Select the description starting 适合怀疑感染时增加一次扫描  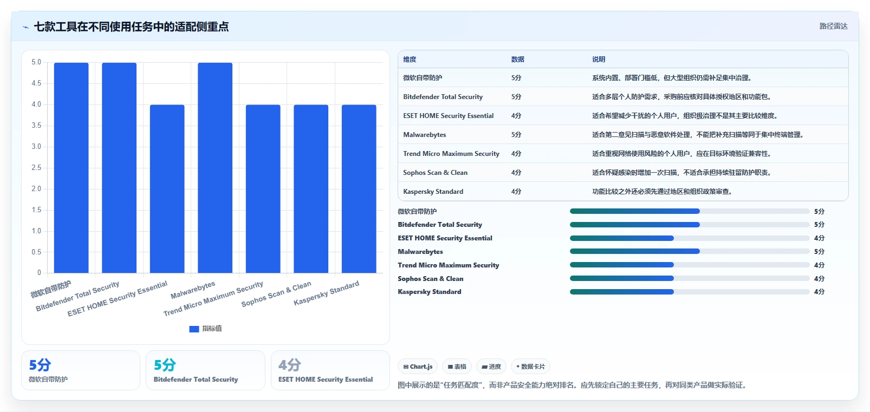pos(681,173)
